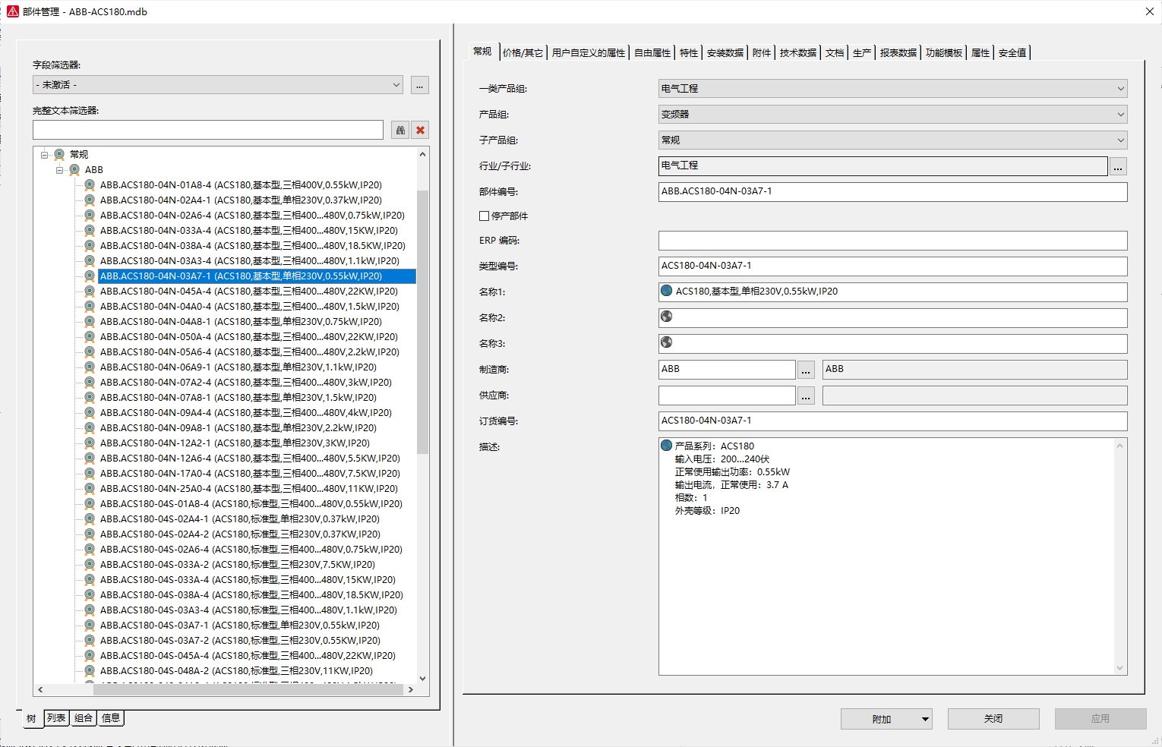Open the 产品组 dropdown showing 变频器
1162x747 pixels.
pos(892,114)
